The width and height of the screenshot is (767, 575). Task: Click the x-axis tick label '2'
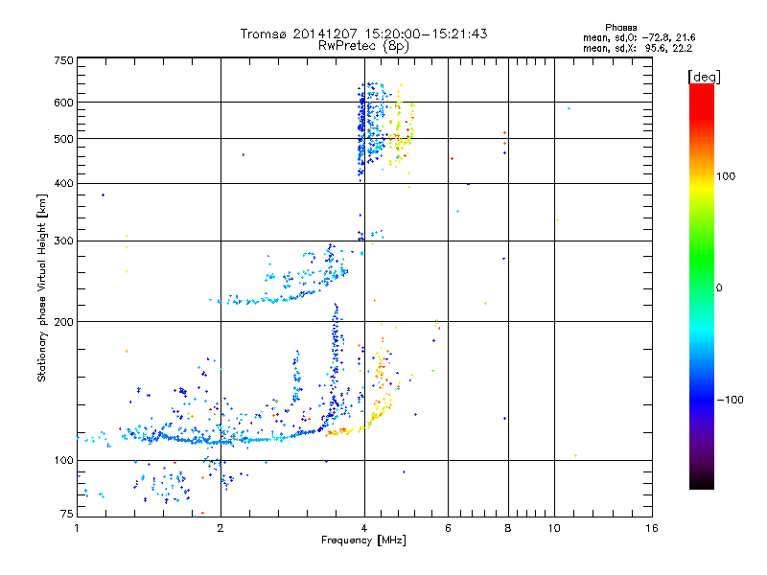(221, 528)
